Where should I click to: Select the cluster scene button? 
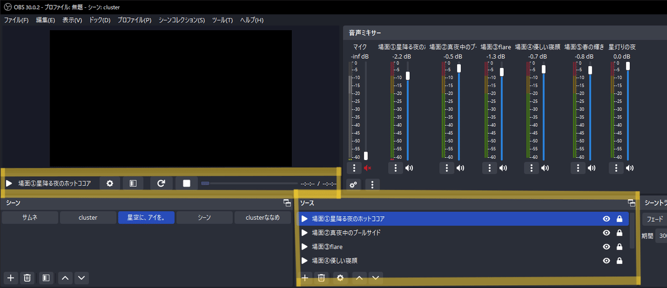pos(88,217)
